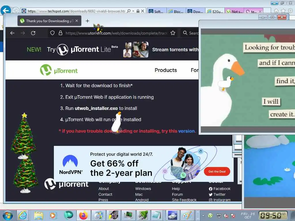This screenshot has height=221, width=295.
Task: Click muted volume tray icon
Action: 226,216
